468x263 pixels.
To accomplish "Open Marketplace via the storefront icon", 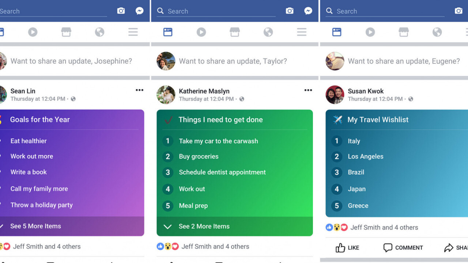I will point(234,32).
